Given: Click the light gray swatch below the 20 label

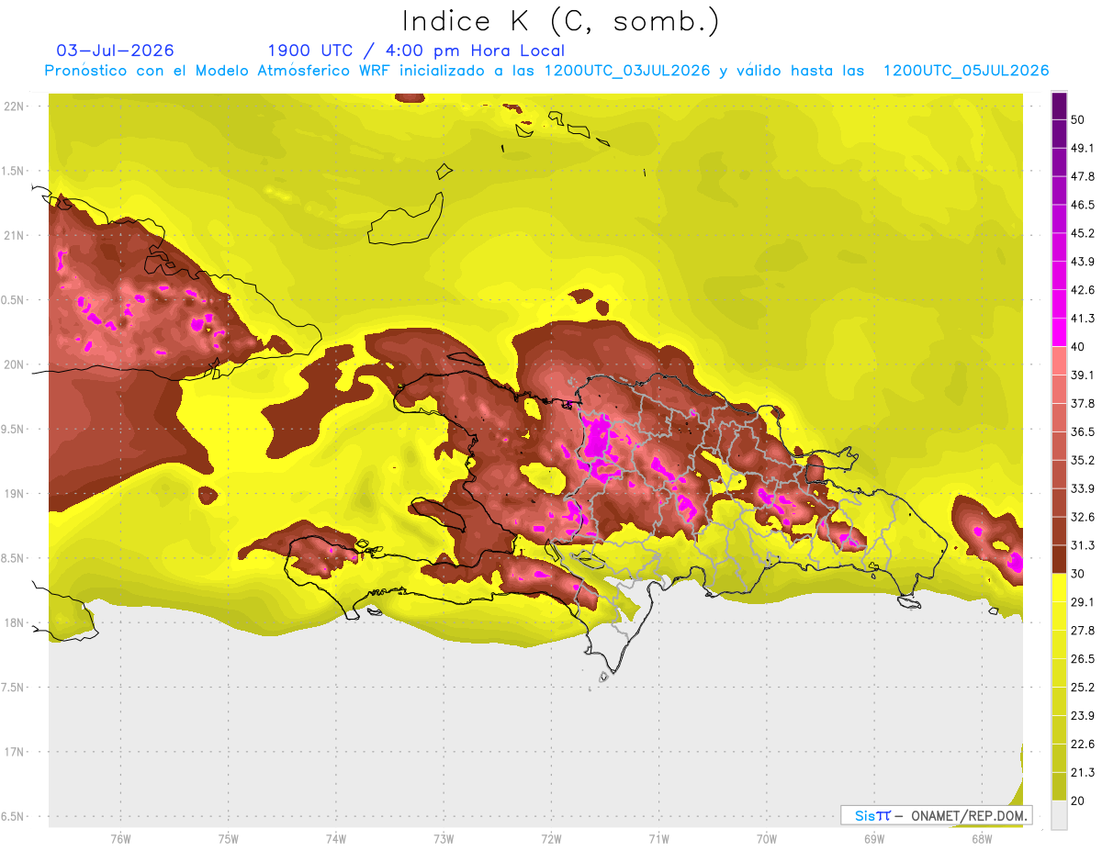Looking at the screenshot, I should coord(1059,814).
